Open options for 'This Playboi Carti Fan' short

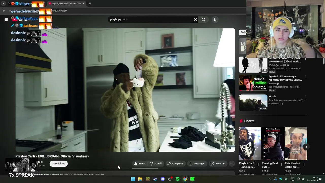pyautogui.click(x=304, y=165)
